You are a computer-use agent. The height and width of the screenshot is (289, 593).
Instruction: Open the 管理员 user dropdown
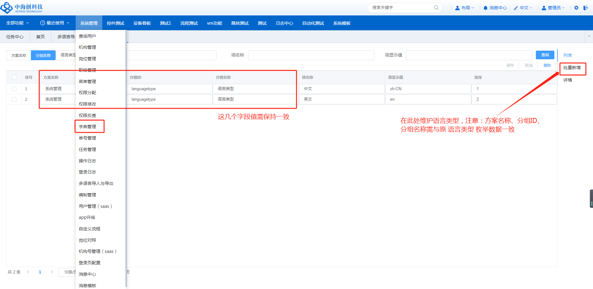click(553, 8)
